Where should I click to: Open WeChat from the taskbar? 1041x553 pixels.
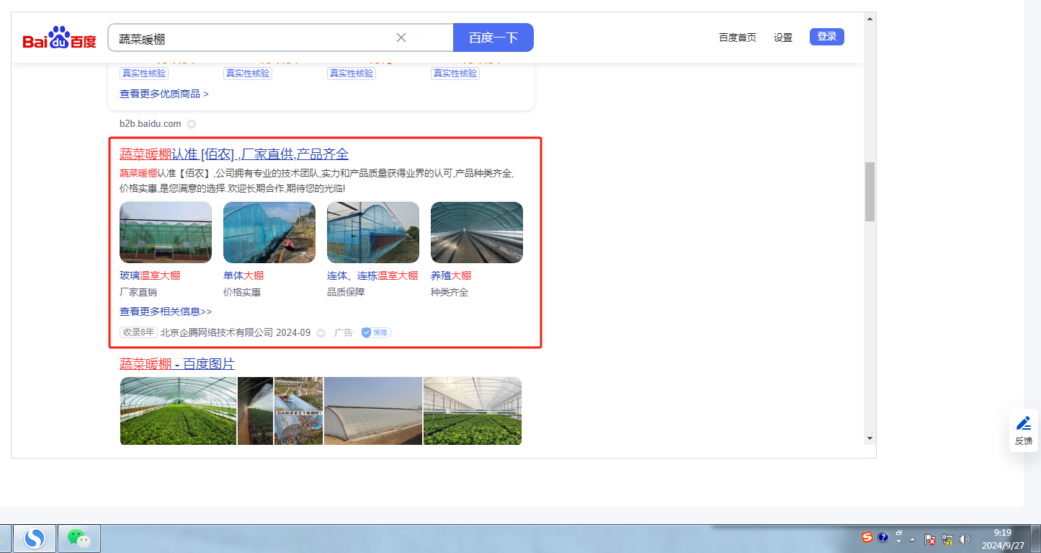(x=79, y=539)
